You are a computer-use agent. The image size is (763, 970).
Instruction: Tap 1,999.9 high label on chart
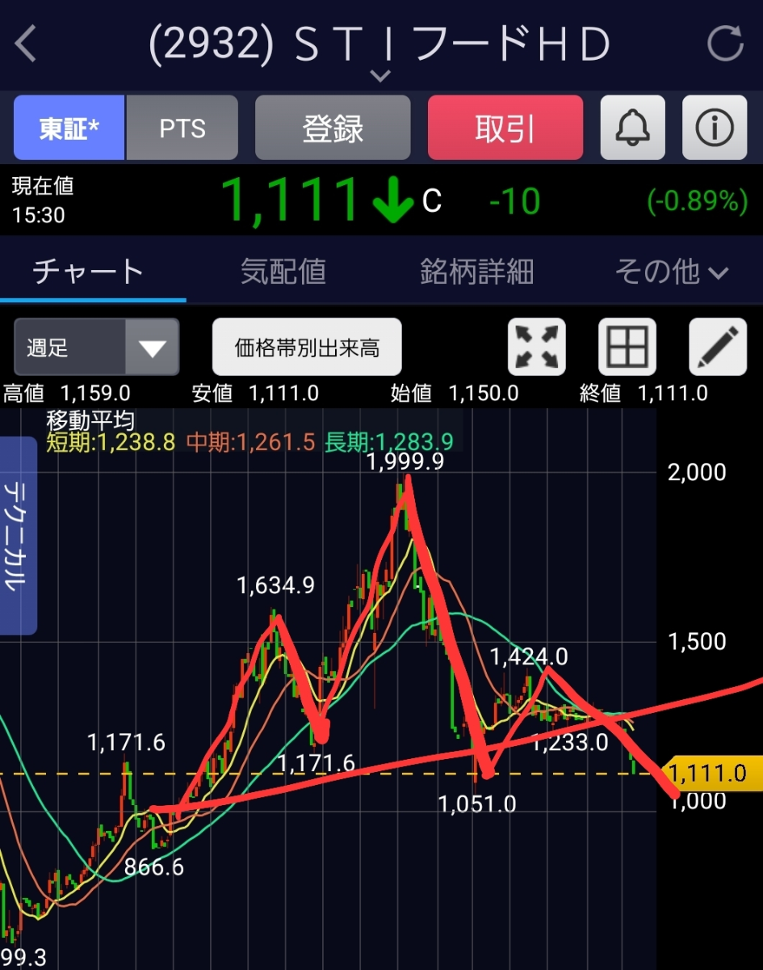405,462
